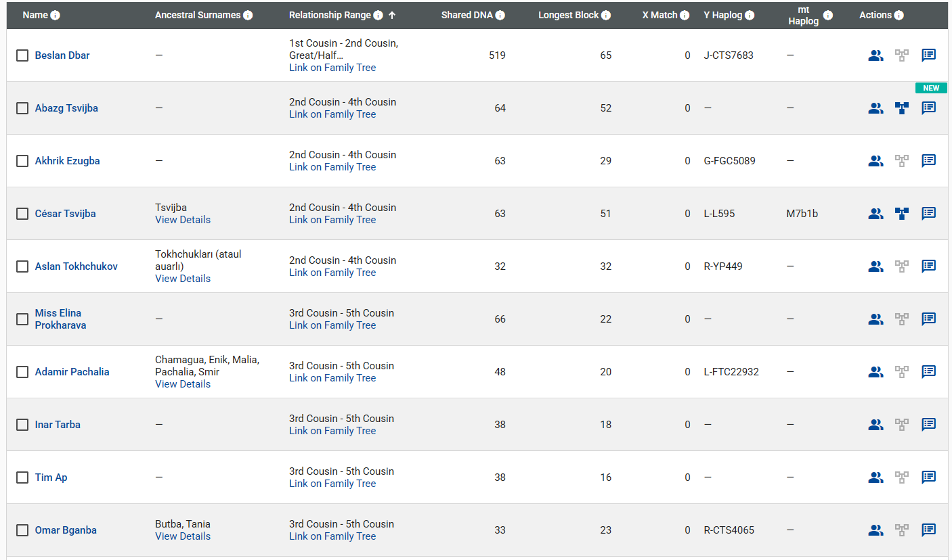Open In Common With for Aslan Tokhchukov
Image resolution: width=952 pixels, height=560 pixels.
(876, 266)
